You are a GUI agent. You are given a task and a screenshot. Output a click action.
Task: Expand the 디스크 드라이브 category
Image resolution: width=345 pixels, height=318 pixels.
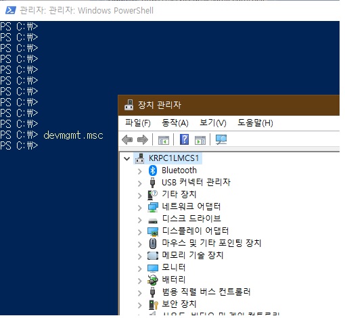pos(140,220)
